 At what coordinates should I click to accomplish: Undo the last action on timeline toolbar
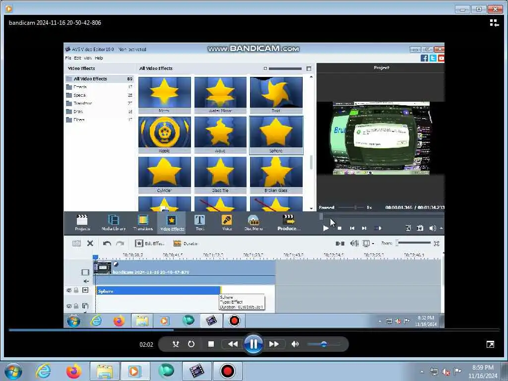(107, 243)
